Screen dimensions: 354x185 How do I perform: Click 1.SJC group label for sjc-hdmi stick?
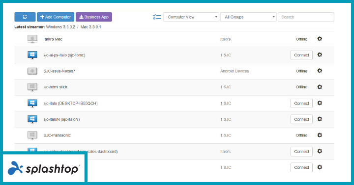[226, 87]
